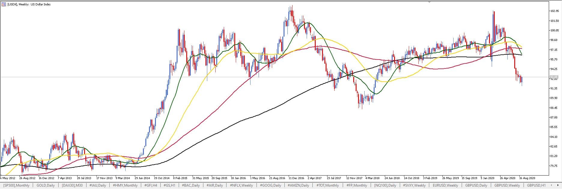Viewport: 562px width, 189px height.
Task: Click the USDX chart icon in the title corner
Action: coord(4,4)
